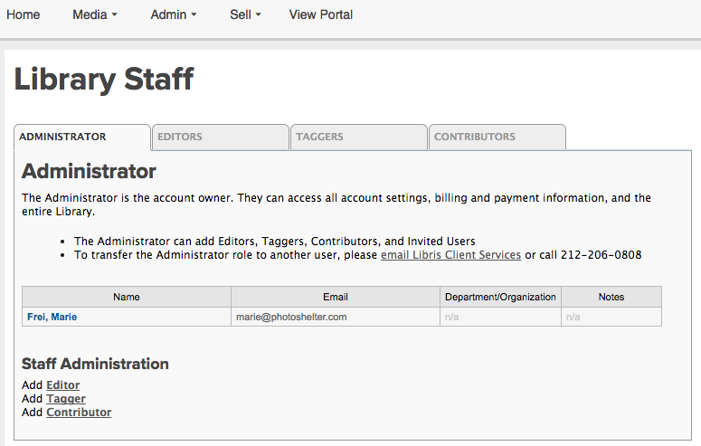This screenshot has height=446, width=701.
Task: Expand the Sell dropdown menu
Action: [x=245, y=14]
